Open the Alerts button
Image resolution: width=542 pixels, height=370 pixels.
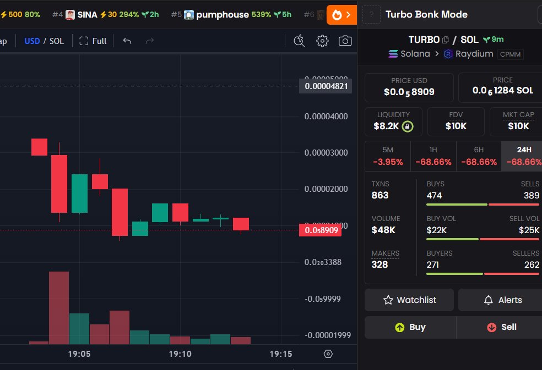tap(500, 300)
